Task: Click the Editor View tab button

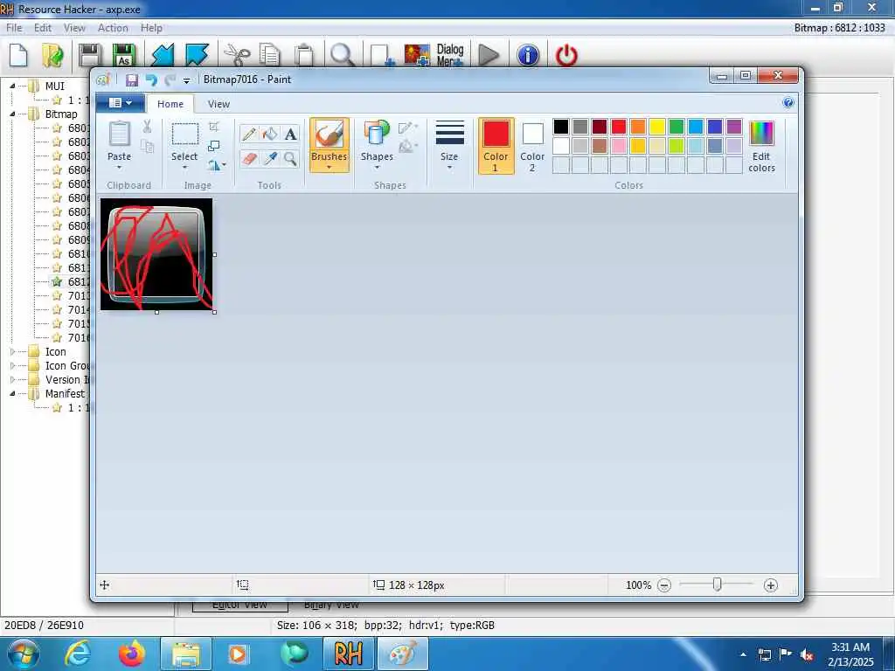Action: click(239, 605)
